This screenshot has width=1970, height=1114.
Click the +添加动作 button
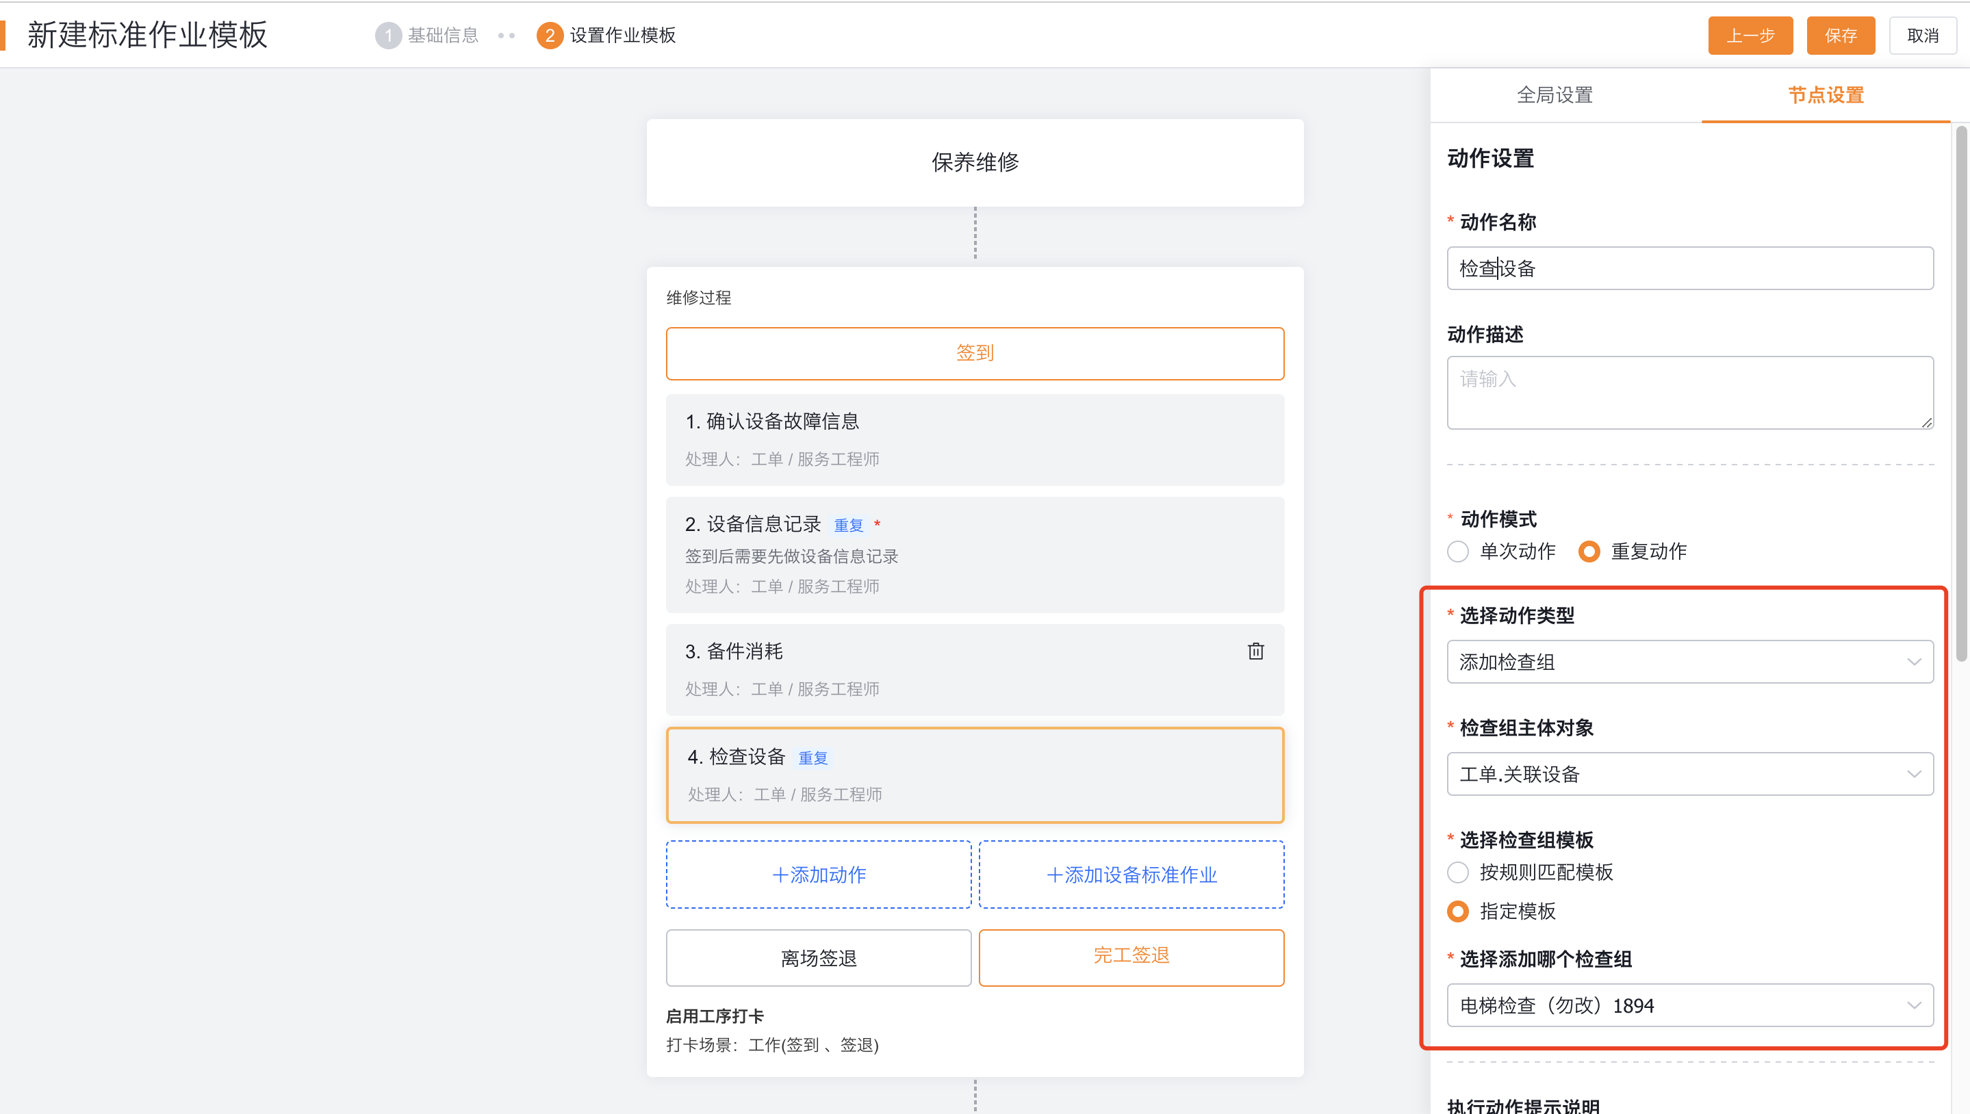818,875
